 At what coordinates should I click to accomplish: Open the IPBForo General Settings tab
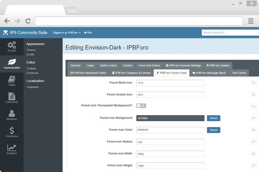pyautogui.click(x=183, y=65)
